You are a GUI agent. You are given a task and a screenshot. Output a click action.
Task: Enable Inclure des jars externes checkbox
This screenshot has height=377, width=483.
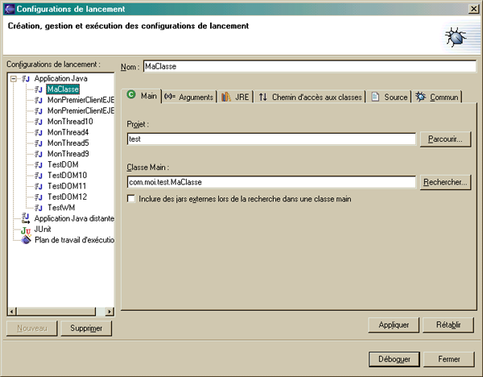[x=132, y=198]
